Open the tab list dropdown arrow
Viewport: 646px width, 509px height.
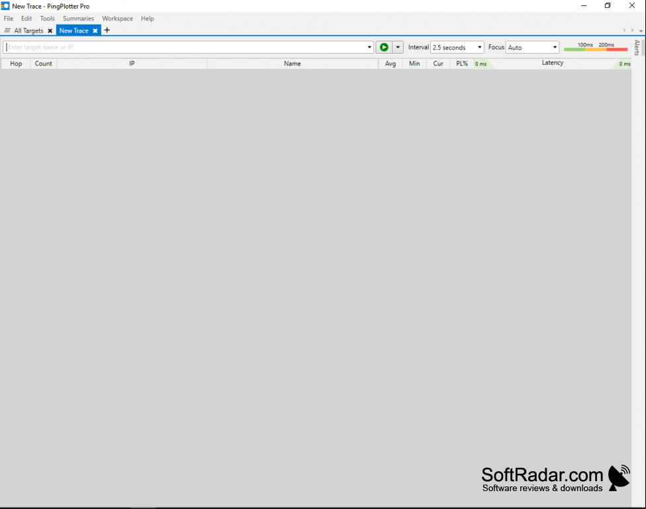pyautogui.click(x=641, y=31)
